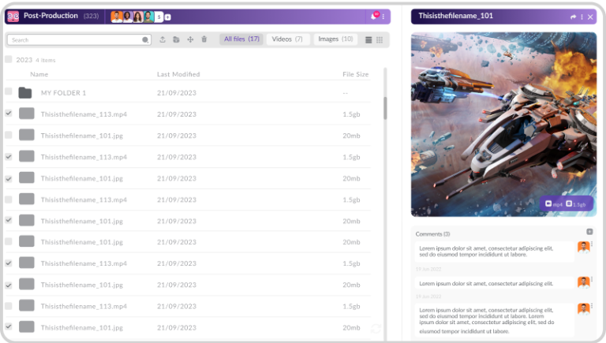This screenshot has width=606, height=343.
Task: Click the upload icon in the toolbar
Action: click(x=163, y=39)
